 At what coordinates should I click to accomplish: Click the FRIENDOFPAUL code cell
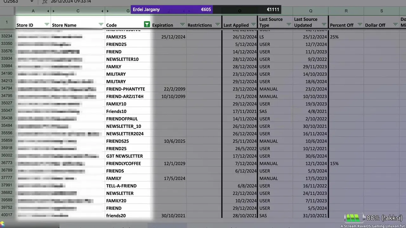point(128,119)
